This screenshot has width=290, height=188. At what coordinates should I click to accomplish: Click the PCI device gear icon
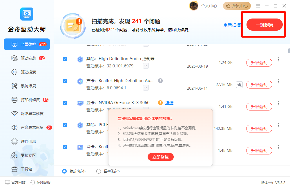tap(80, 125)
